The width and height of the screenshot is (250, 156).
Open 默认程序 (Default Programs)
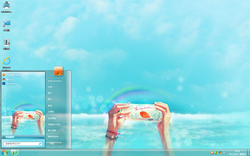tap(52, 130)
